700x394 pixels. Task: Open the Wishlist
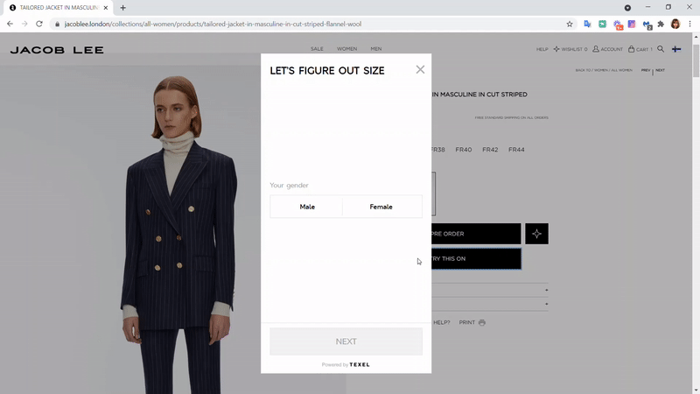click(570, 49)
